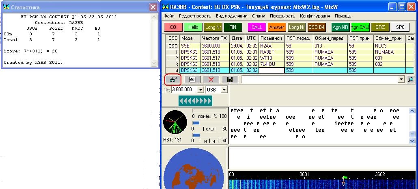The height and width of the screenshot is (189, 418).
Task: Open the USB sideband mode dropdown
Action: (x=223, y=89)
